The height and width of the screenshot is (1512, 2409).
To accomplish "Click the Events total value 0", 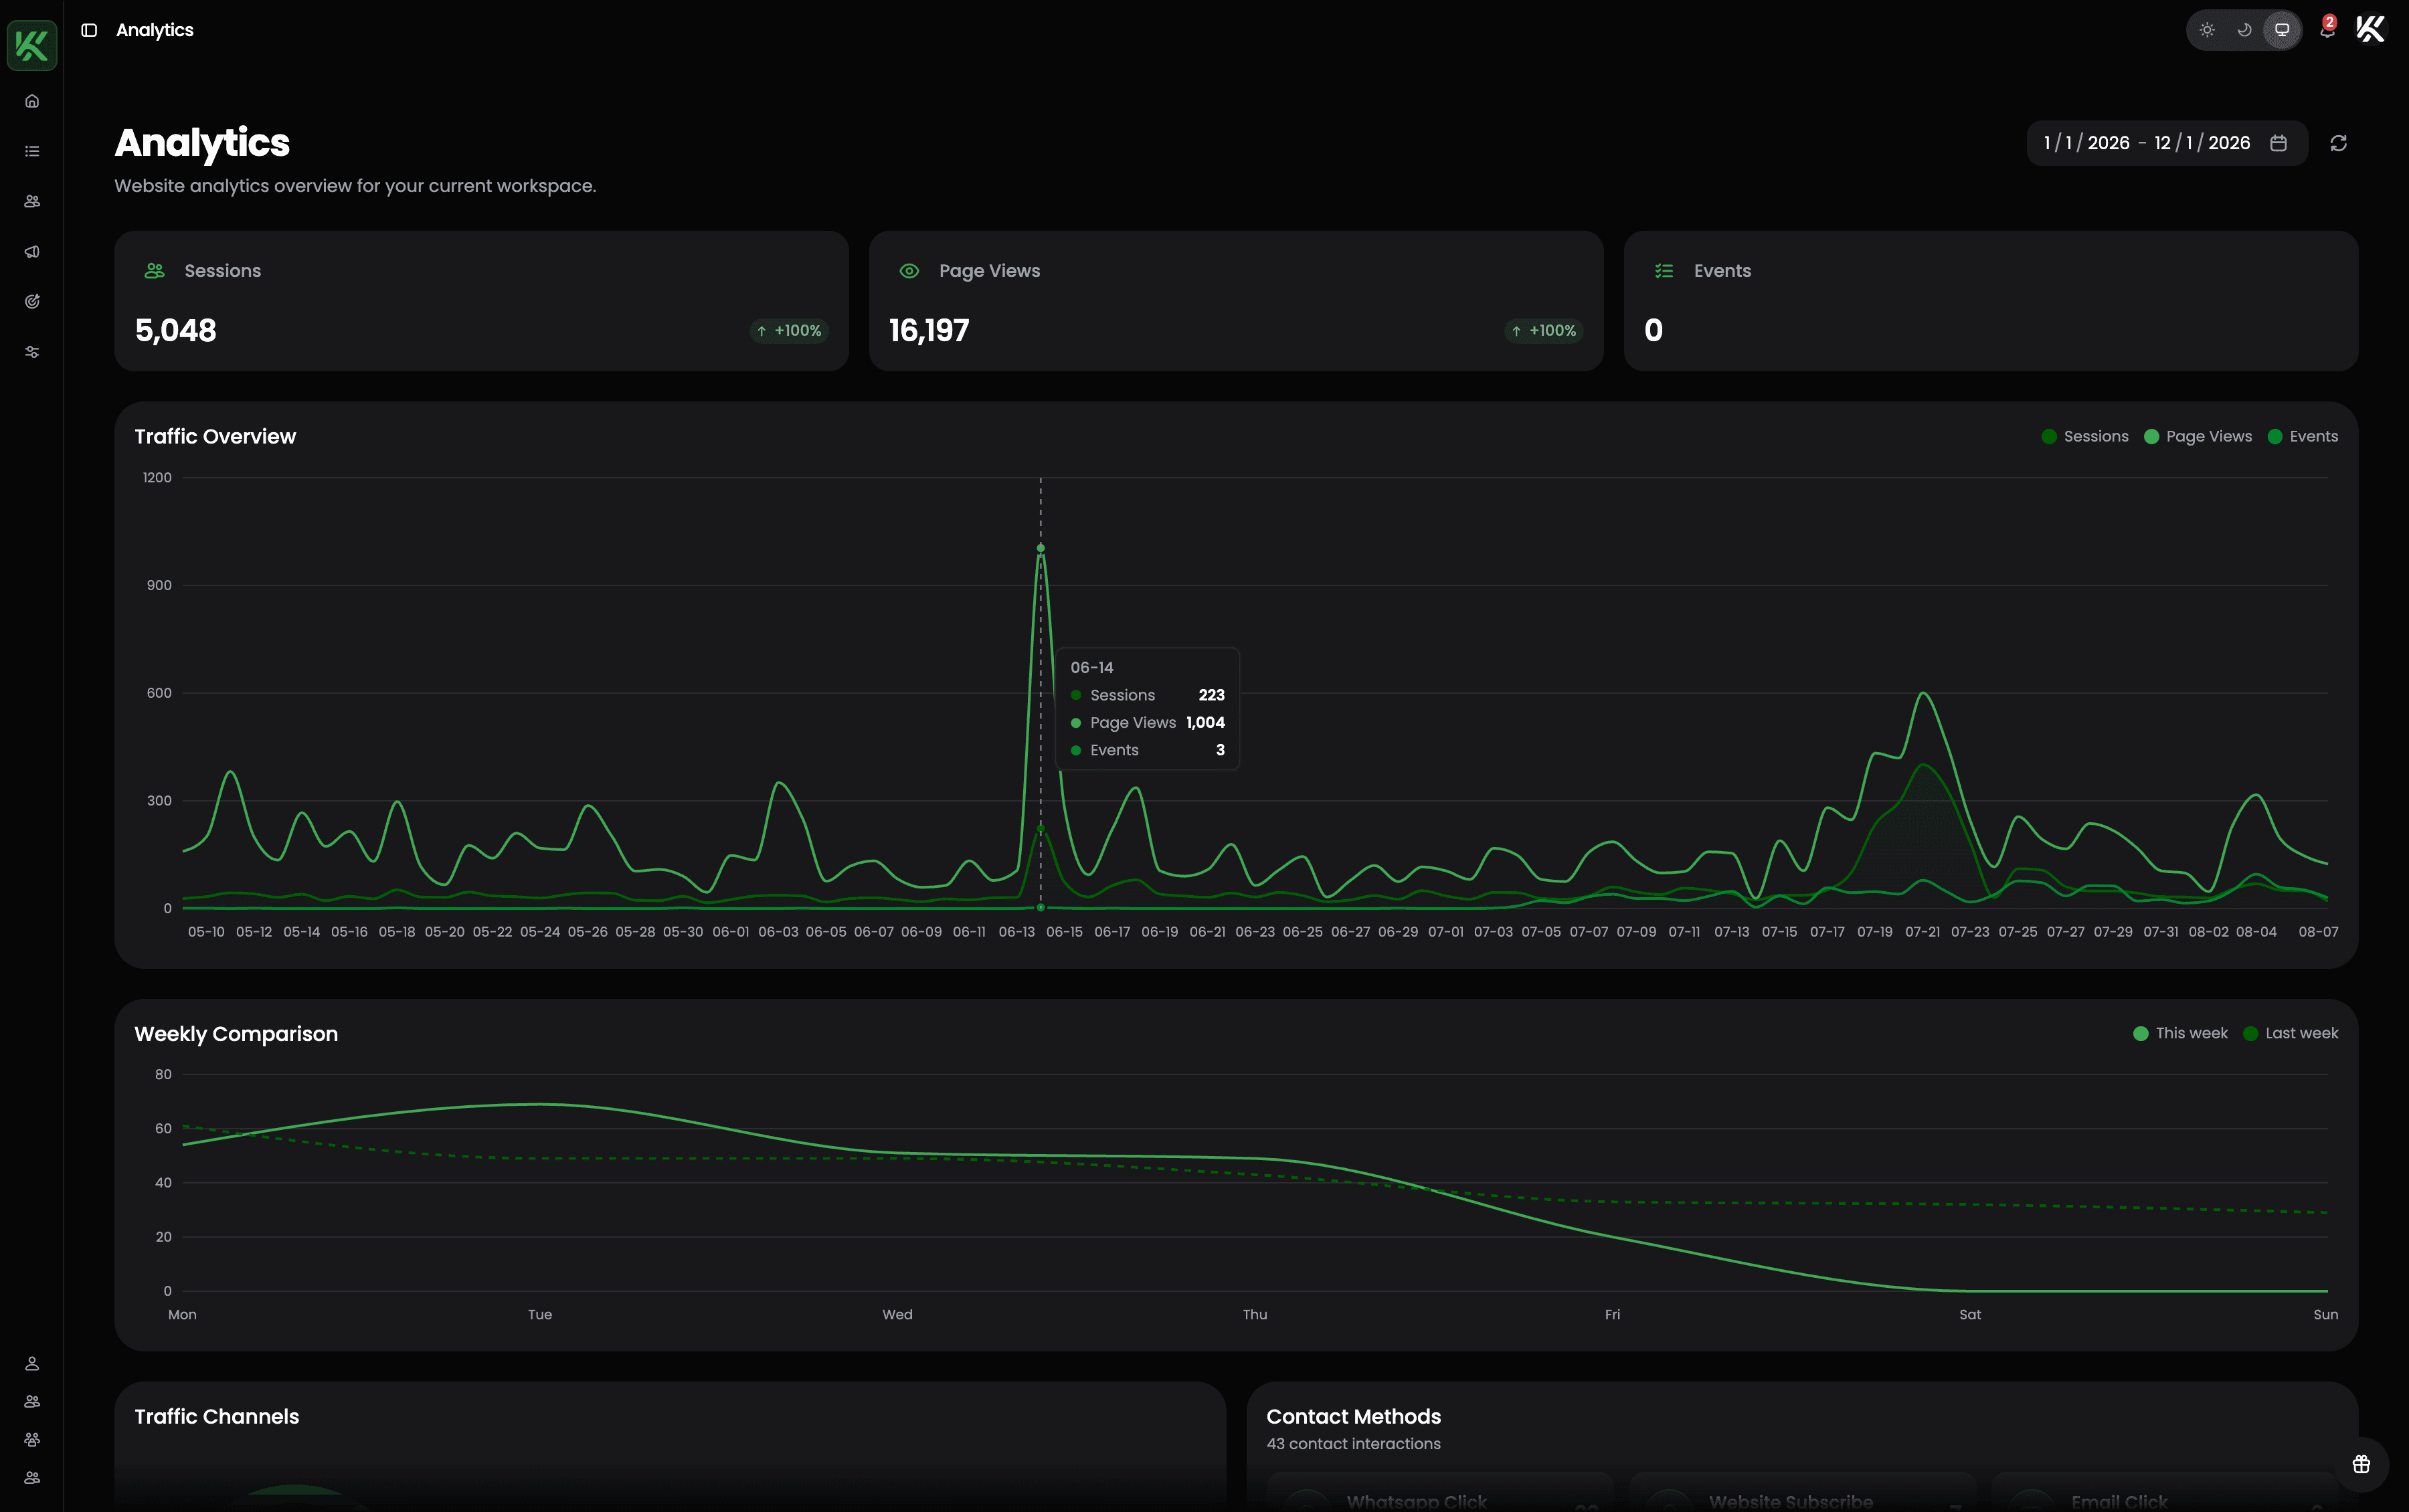I will pos(1653,331).
